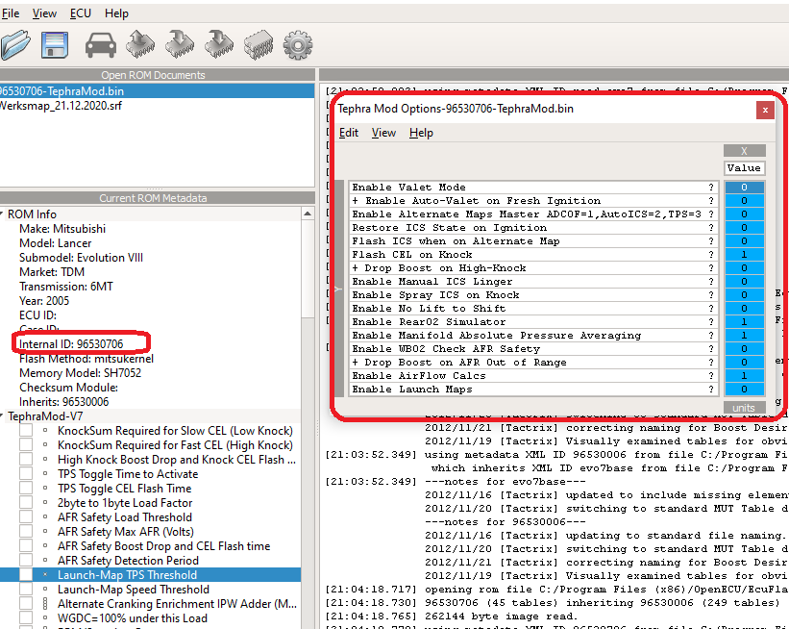This screenshot has width=789, height=629.
Task: Click the car icon in the toolbar
Action: [101, 45]
